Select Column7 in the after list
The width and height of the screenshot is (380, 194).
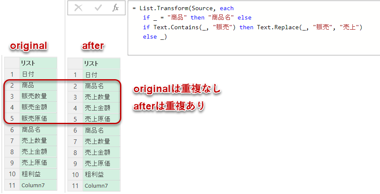(x=101, y=186)
